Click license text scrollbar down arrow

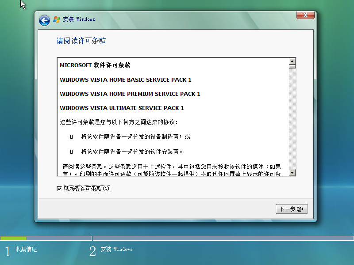pyautogui.click(x=292, y=173)
